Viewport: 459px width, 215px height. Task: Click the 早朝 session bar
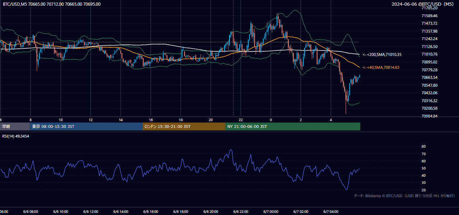click(x=15, y=126)
